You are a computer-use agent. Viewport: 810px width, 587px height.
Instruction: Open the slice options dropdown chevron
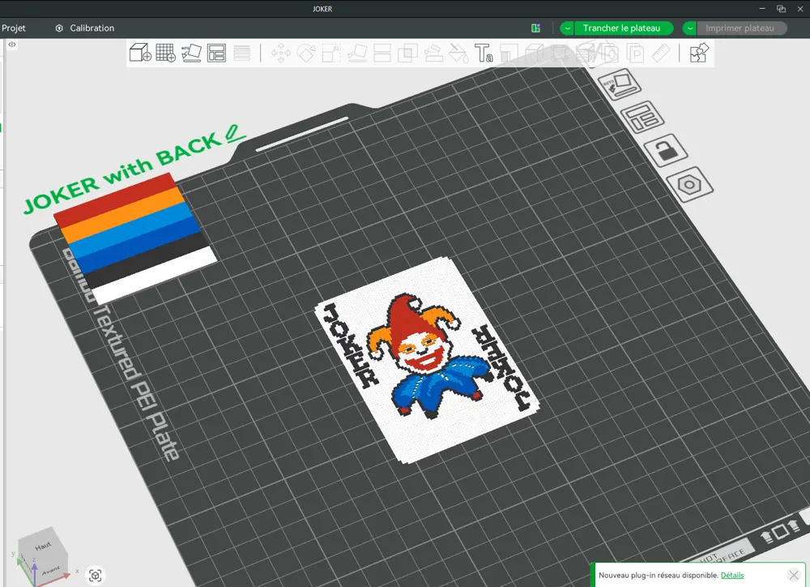point(566,28)
